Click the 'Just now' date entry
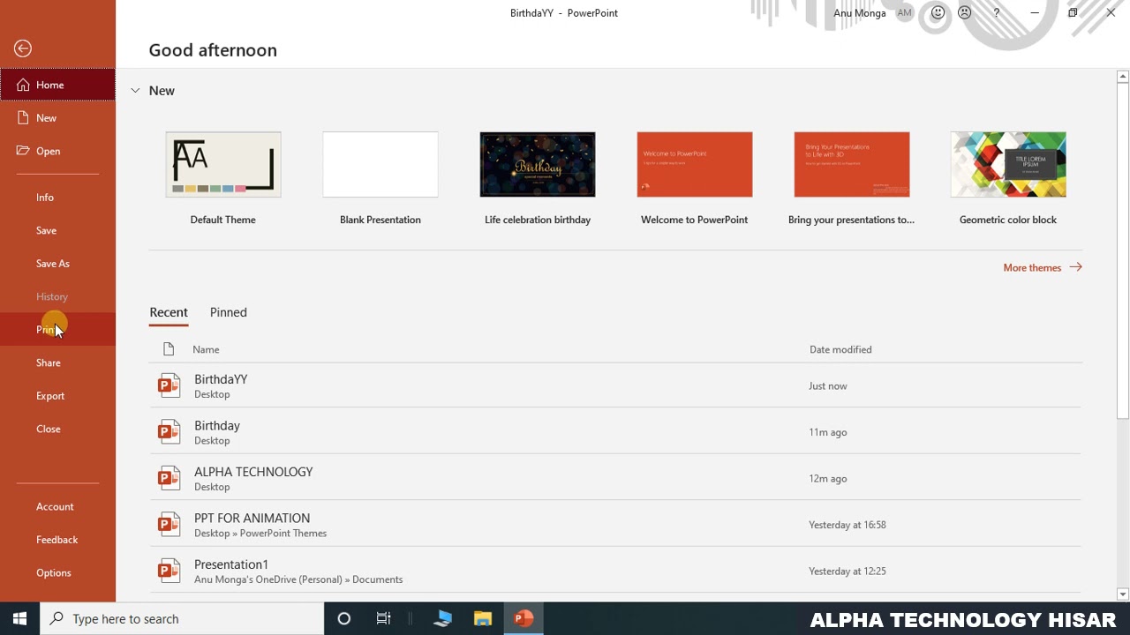 tap(828, 386)
